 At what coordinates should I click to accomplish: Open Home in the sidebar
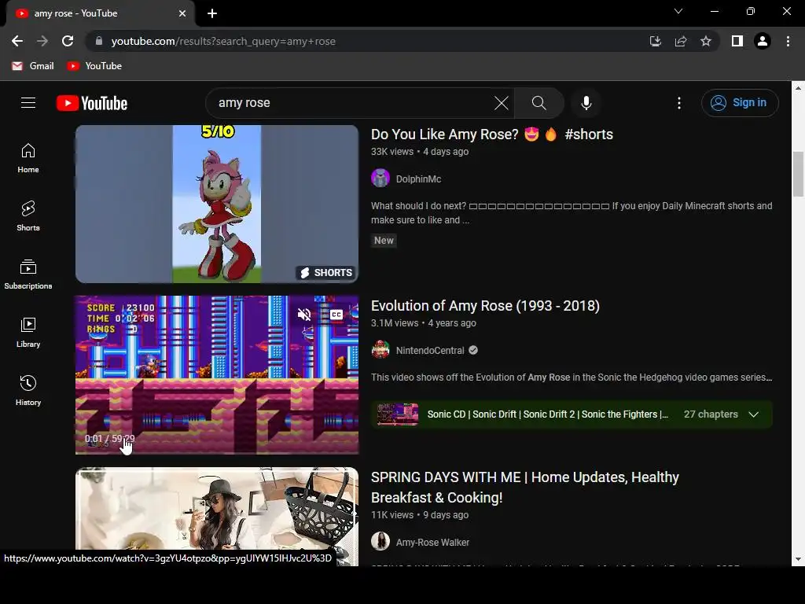tap(28, 158)
